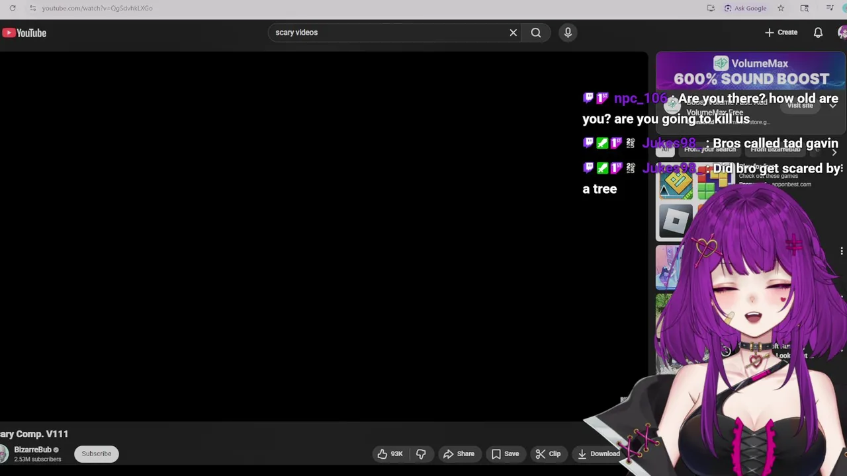847x476 pixels.
Task: Subscribe to BizarreBub
Action: 97,454
